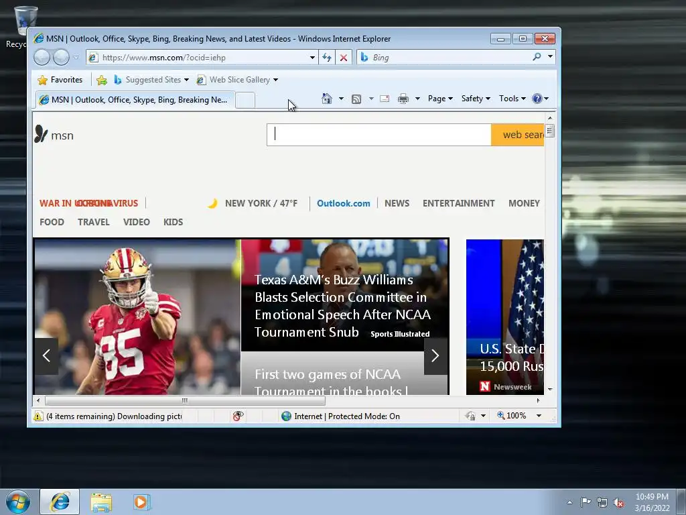The height and width of the screenshot is (515, 686).
Task: Click the muted volume tray icon
Action: click(618, 503)
